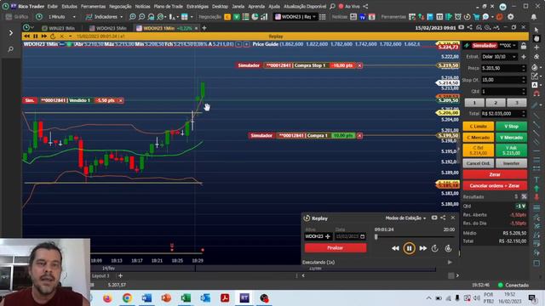
Task: Zoom in on the chart with the magnifier plus icon
Action: 133,17
